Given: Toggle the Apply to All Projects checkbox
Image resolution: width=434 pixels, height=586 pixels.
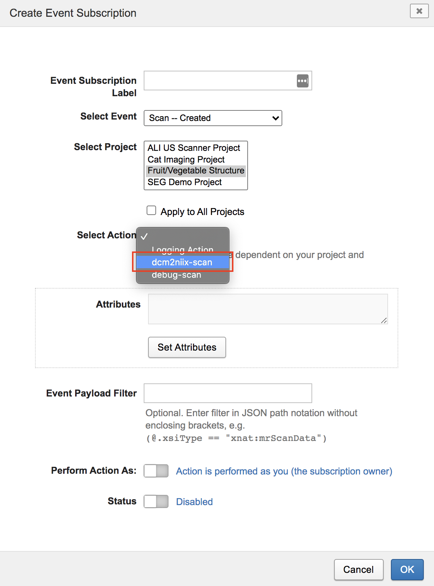Looking at the screenshot, I should pyautogui.click(x=151, y=210).
